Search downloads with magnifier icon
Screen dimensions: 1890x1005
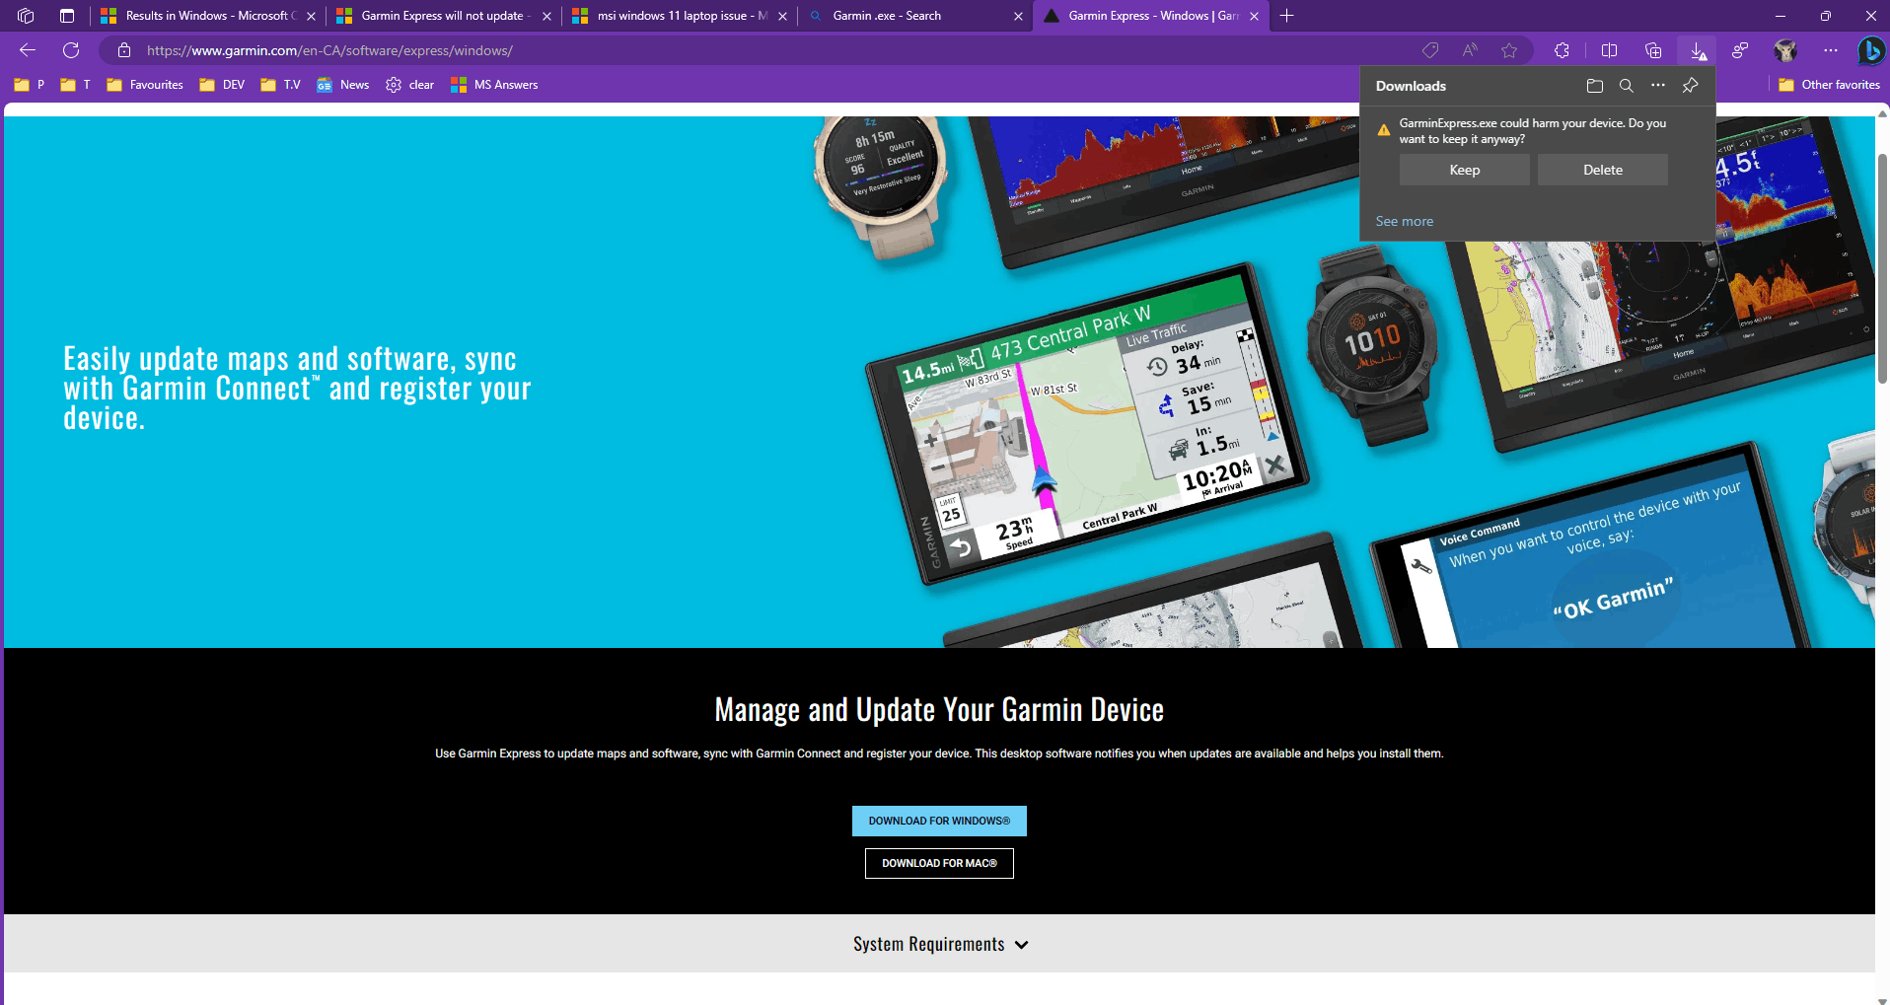(x=1627, y=86)
